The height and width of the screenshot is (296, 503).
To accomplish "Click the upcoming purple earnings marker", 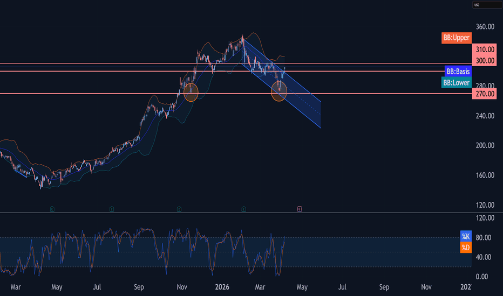I will (x=300, y=209).
